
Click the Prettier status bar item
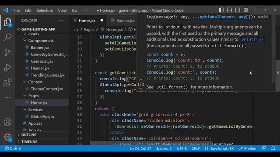pyautogui.click(x=248, y=148)
